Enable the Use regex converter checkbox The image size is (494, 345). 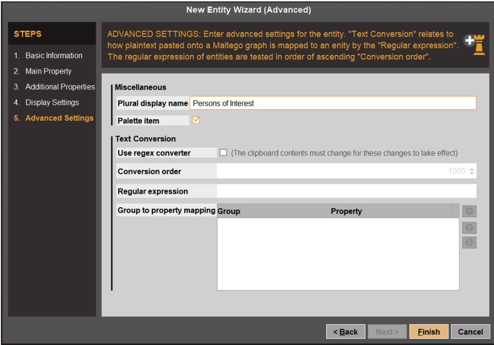click(x=223, y=153)
